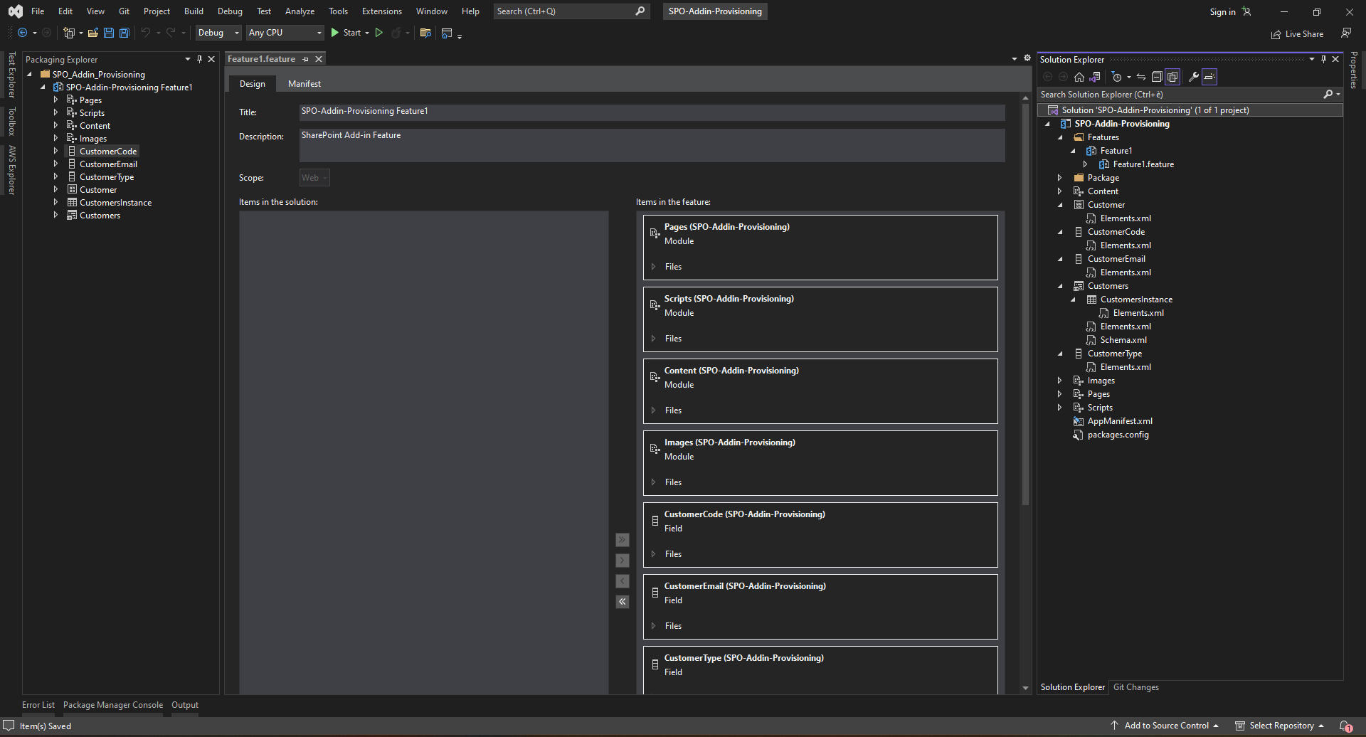Switch to the Git Changes tab

(1135, 687)
